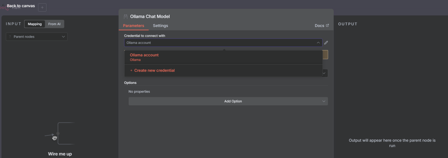This screenshot has width=448, height=158.
Task: Collapse the credential dropdown chevron
Action: coord(318,43)
